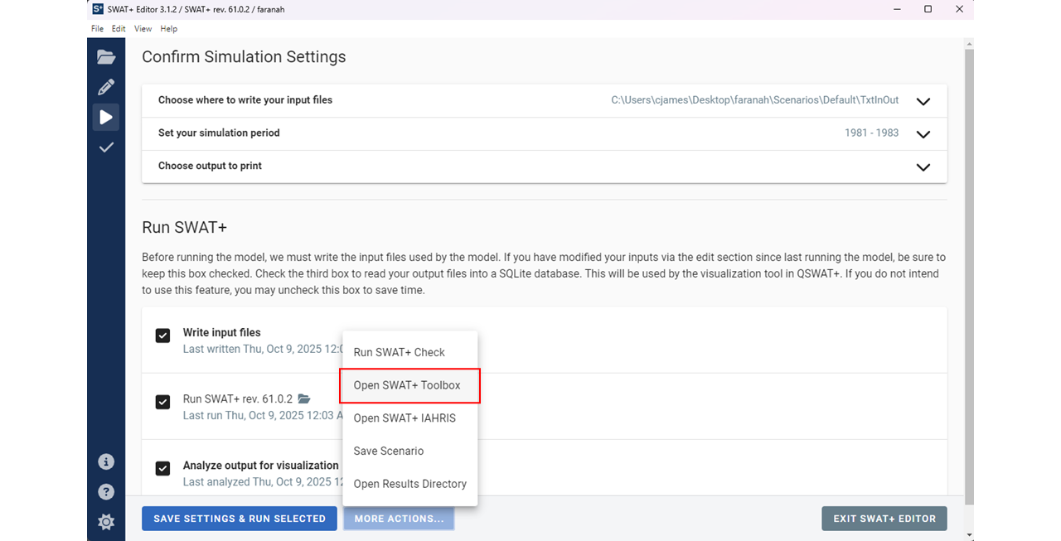Image resolution: width=1061 pixels, height=541 pixels.
Task: Uncheck the Write input files checkbox
Action: [x=163, y=336]
